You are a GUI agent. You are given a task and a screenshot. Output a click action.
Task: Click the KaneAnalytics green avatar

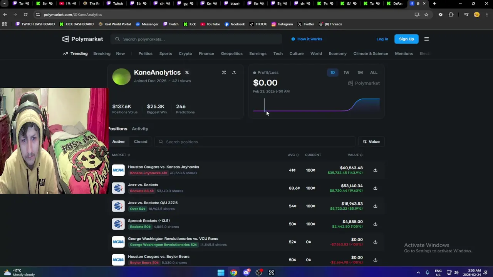click(121, 77)
